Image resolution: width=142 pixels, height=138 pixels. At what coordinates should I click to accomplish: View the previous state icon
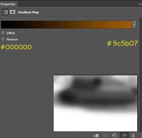[105, 135]
